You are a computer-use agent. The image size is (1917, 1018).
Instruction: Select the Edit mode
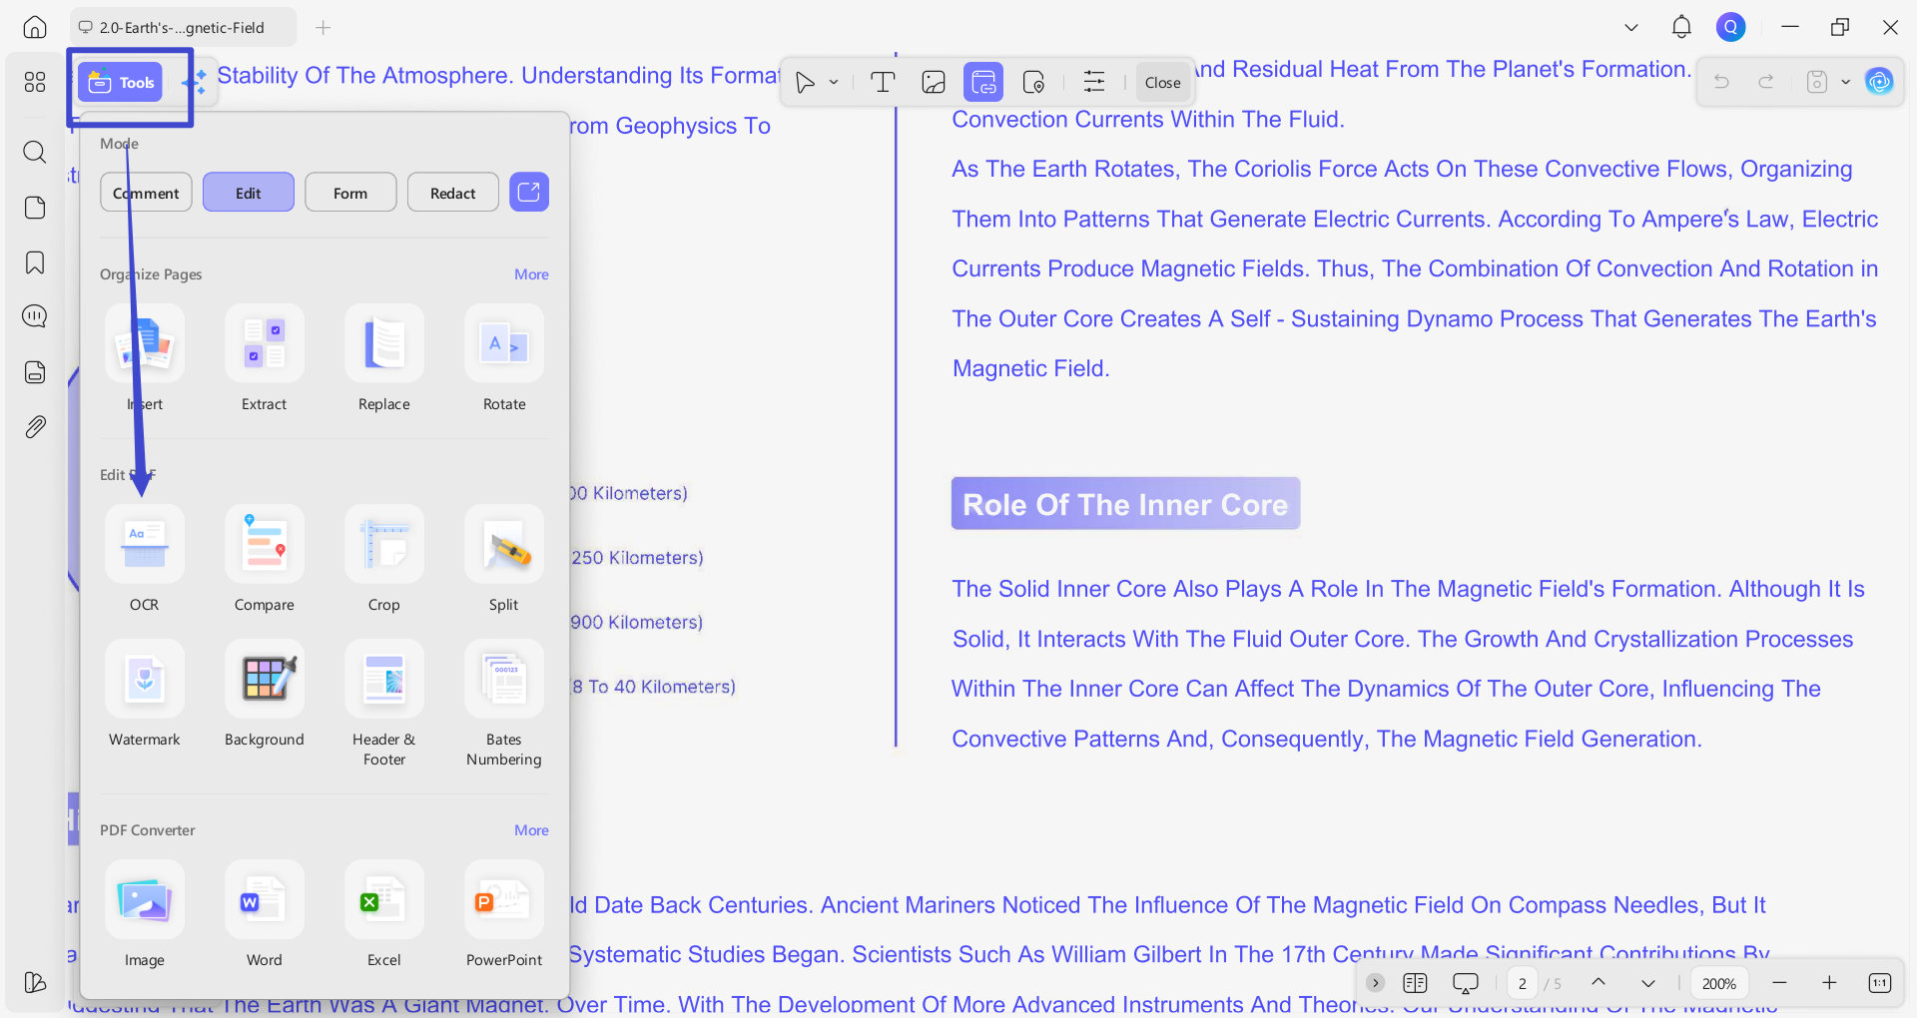click(x=248, y=193)
